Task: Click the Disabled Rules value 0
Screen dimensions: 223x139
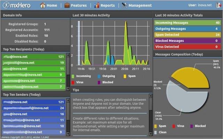Action: click(x=45, y=41)
